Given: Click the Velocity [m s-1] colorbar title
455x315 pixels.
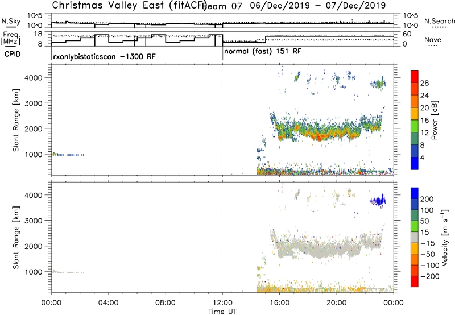Looking at the screenshot, I should click(445, 237).
